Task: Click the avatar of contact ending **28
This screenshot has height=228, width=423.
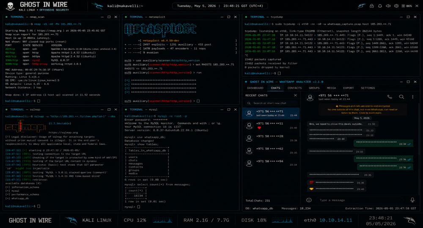Action: pos(249,138)
